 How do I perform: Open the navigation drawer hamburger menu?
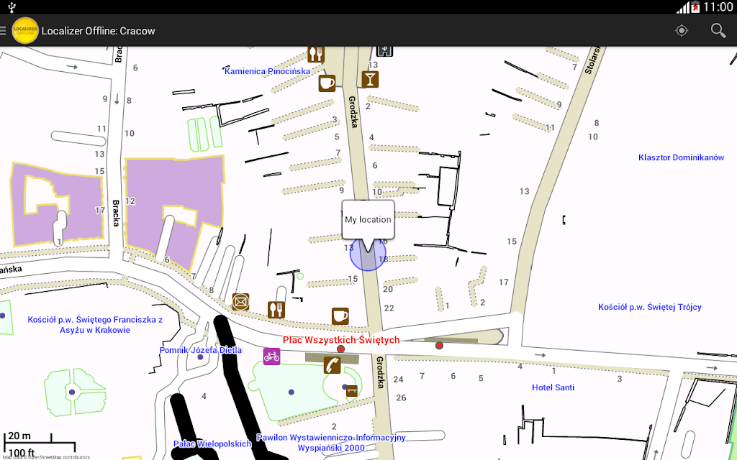[x=3, y=30]
